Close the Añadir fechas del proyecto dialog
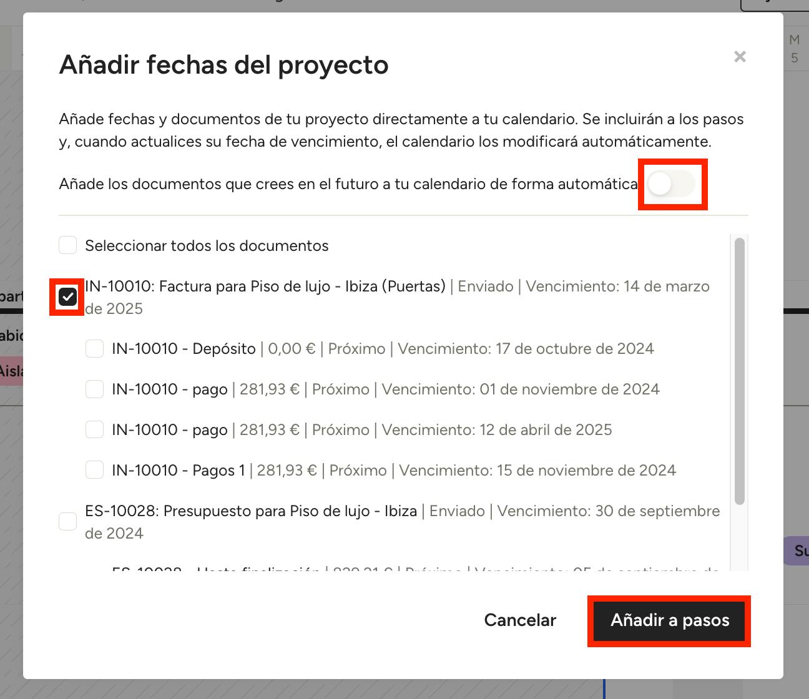 point(740,57)
